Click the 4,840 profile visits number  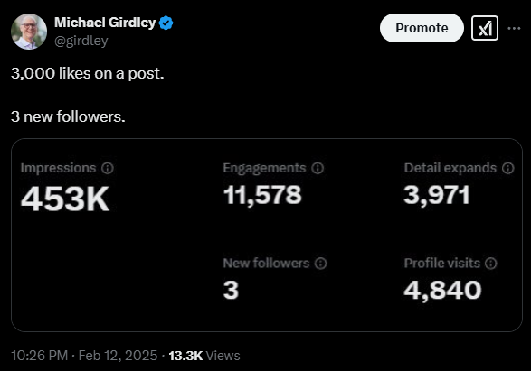point(442,291)
